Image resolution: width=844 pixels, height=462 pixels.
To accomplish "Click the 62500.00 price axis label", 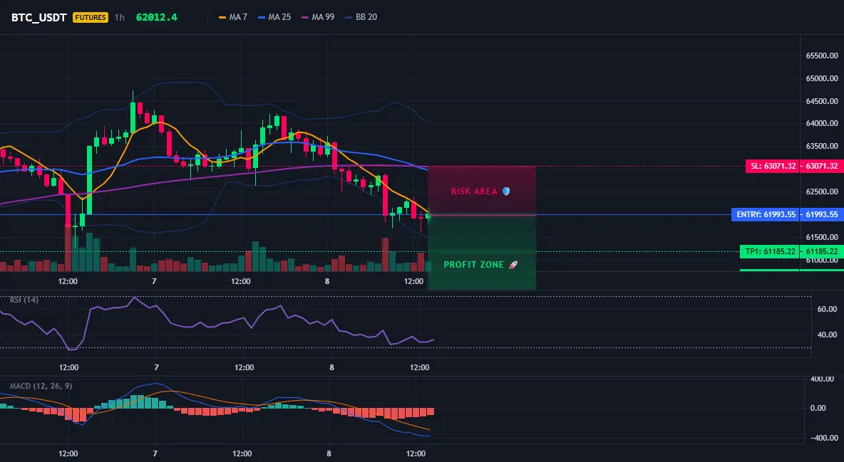I will tap(822, 191).
